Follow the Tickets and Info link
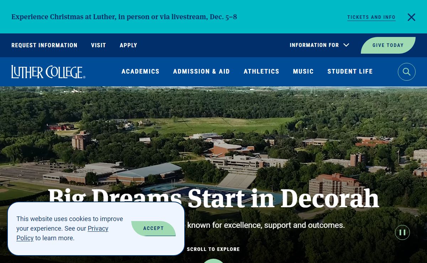427x263 pixels. coord(371,17)
